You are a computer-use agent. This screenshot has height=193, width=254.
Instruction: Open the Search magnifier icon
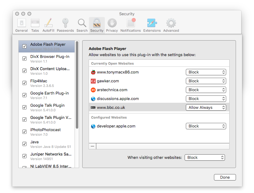[x=82, y=23]
